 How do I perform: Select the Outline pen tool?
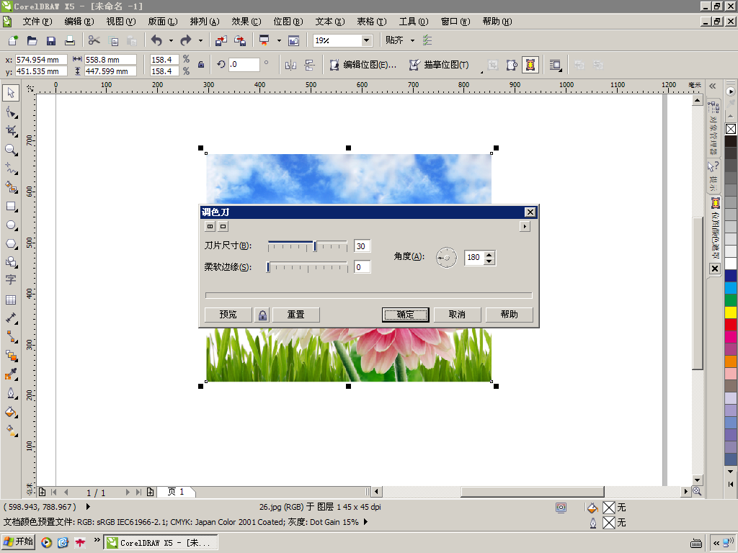(x=11, y=394)
